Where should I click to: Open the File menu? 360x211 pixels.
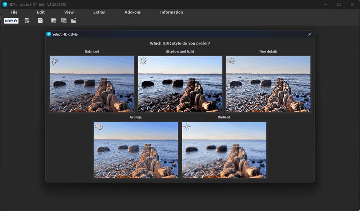(x=13, y=12)
